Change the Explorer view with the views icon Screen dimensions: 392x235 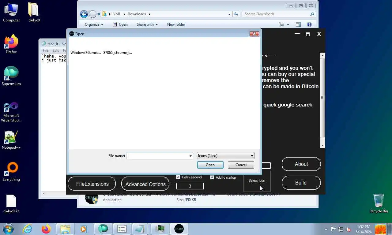pos(282,24)
